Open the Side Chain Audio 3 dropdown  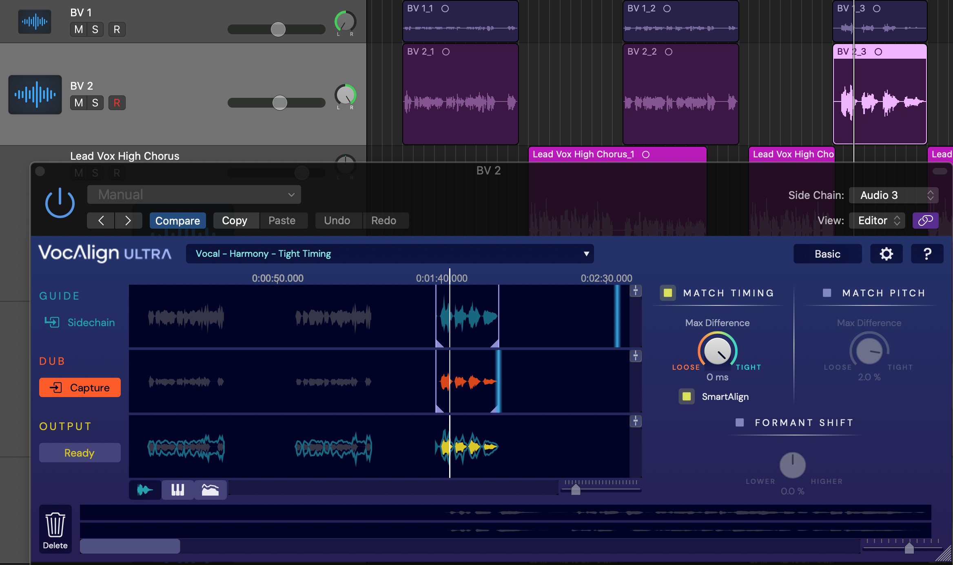(x=893, y=195)
